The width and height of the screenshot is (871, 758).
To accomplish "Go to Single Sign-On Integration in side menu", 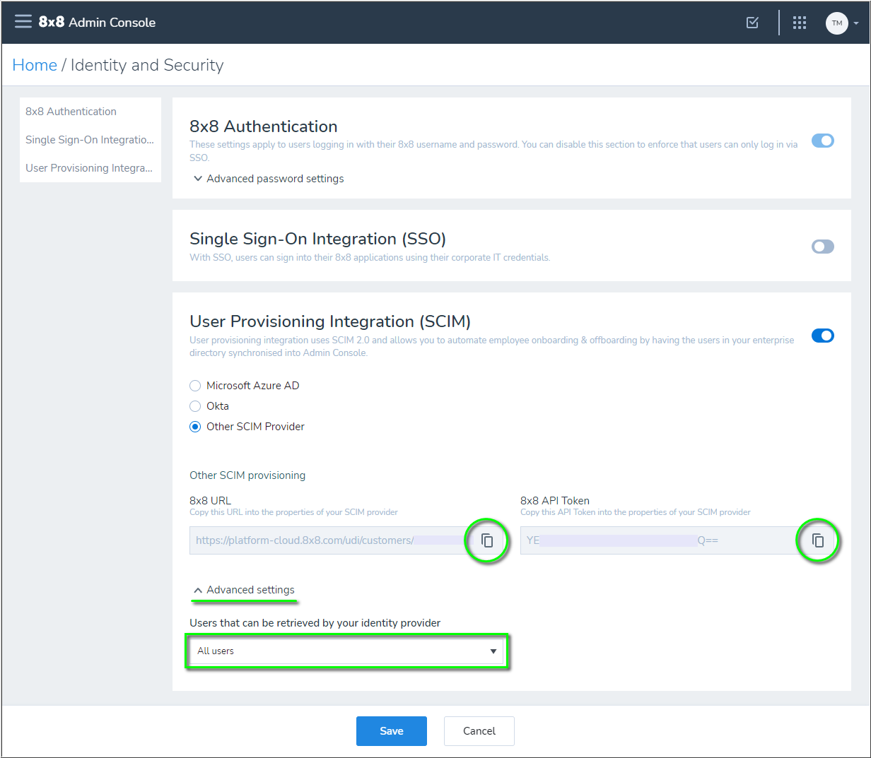I will [x=90, y=140].
